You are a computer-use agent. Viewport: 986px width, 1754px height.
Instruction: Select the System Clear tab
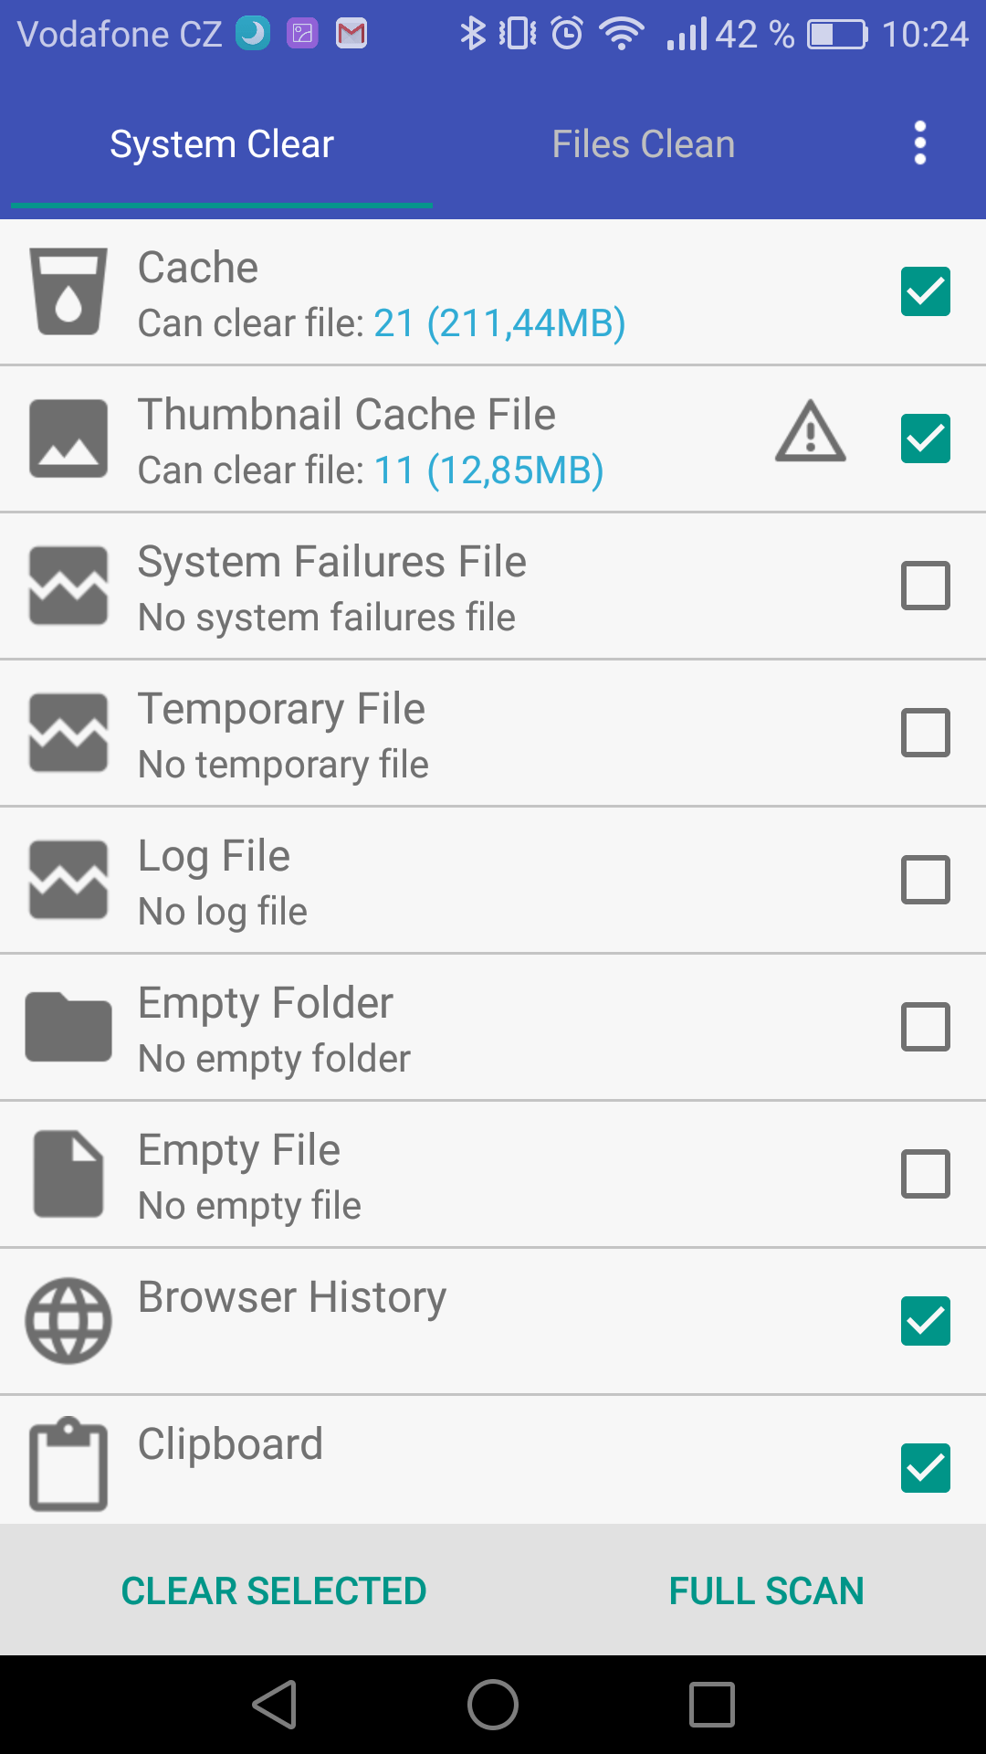(222, 144)
